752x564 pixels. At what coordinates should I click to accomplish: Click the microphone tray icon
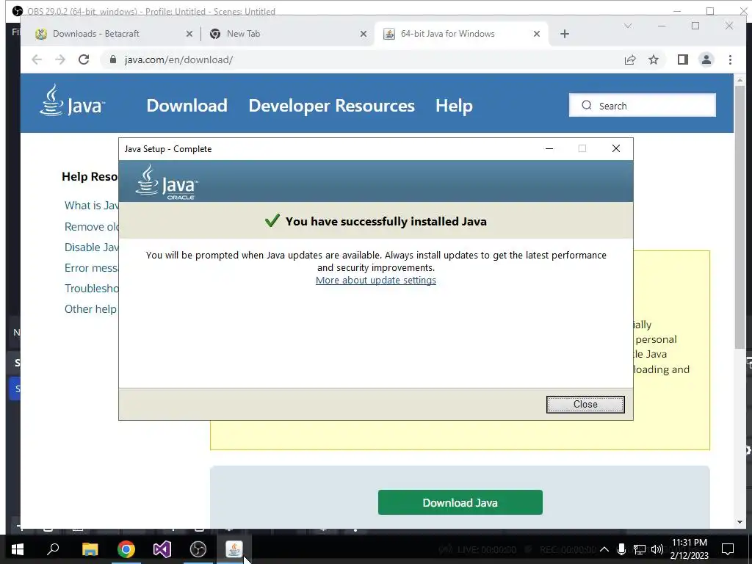tap(621, 549)
